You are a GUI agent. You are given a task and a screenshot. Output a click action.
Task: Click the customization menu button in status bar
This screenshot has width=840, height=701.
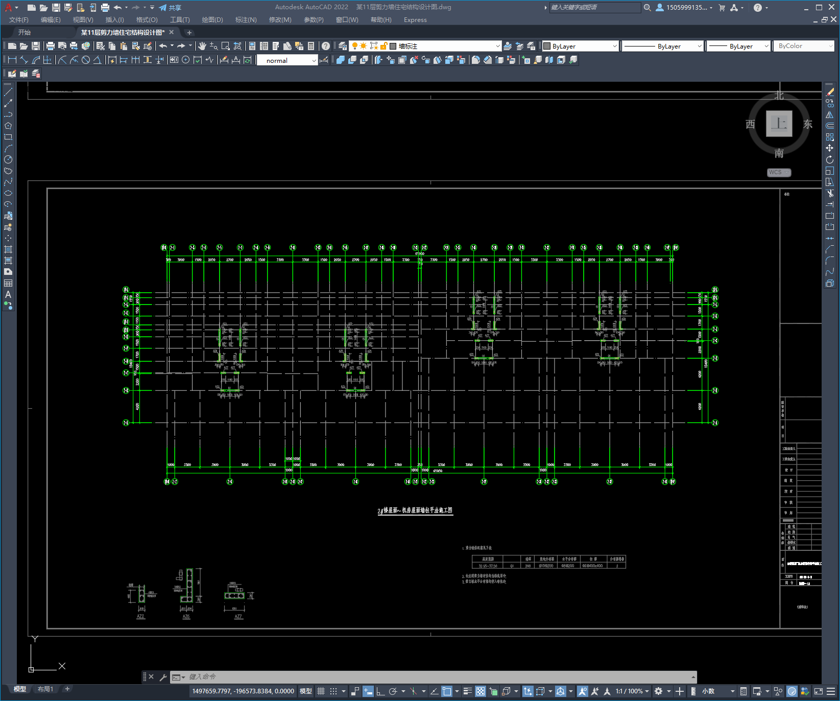[x=831, y=691]
